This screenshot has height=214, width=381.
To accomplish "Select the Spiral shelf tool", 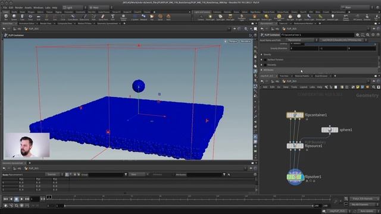I will (160, 17).
